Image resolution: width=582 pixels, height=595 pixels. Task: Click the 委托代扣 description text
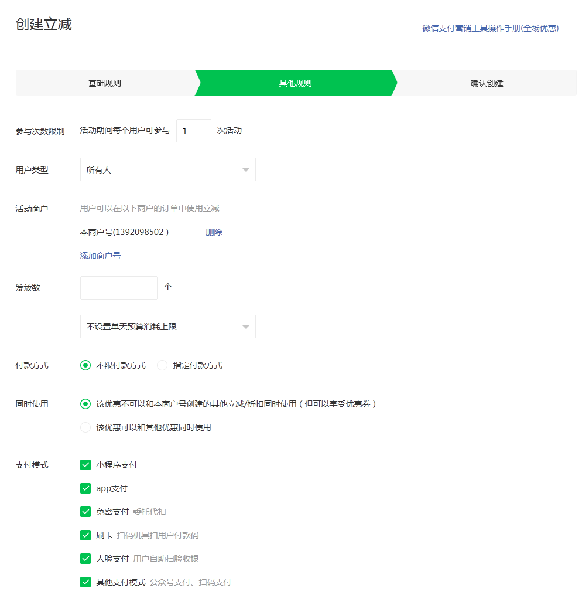(150, 512)
